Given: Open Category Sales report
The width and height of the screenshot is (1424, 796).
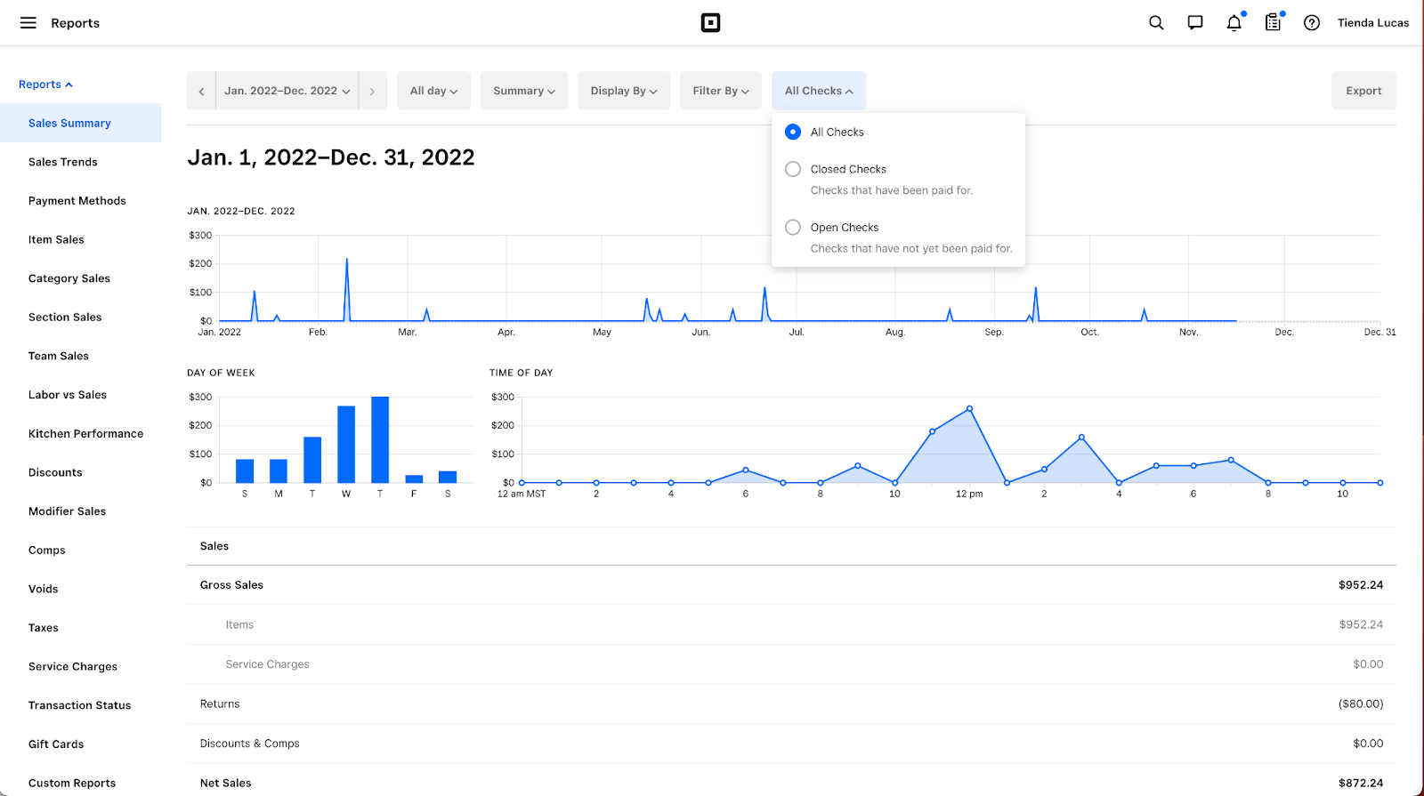Looking at the screenshot, I should (69, 278).
